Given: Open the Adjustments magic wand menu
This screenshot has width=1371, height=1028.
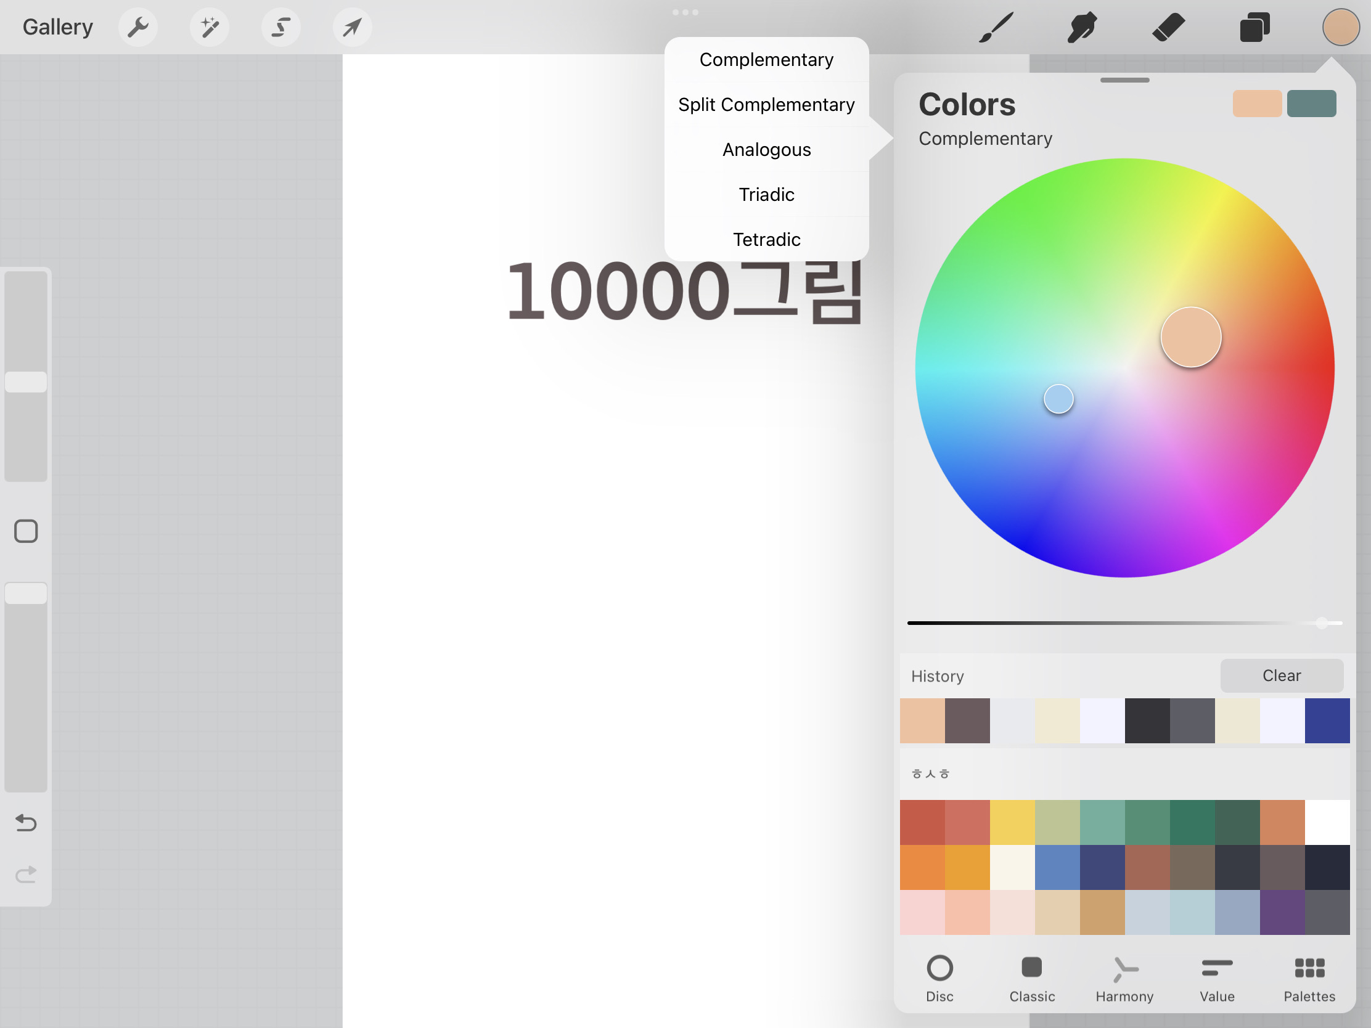Looking at the screenshot, I should tap(210, 27).
